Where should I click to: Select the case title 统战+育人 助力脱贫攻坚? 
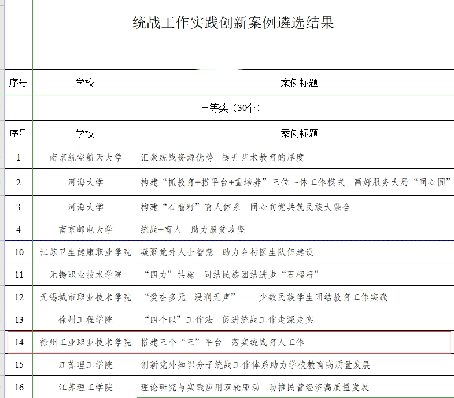(193, 229)
